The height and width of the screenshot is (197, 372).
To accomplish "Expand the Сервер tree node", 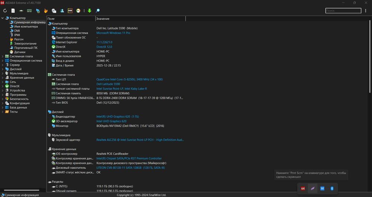I will pos(3,65).
